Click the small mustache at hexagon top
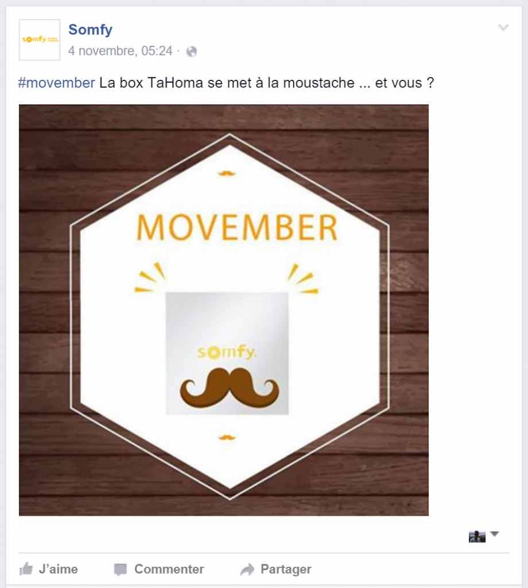528x588 pixels. (228, 172)
